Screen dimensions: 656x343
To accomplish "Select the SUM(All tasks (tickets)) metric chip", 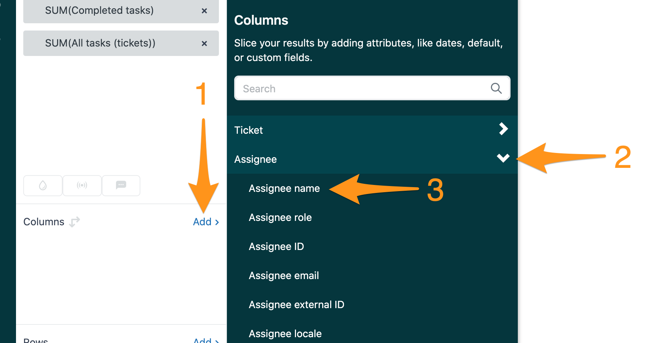I will (121, 43).
